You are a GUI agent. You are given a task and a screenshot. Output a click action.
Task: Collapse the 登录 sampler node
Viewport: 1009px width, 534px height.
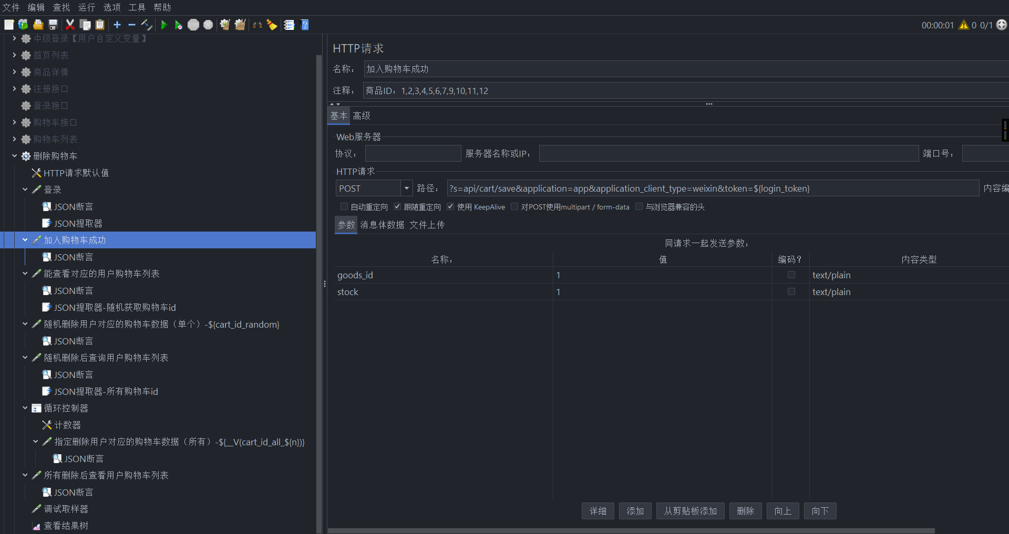click(25, 190)
